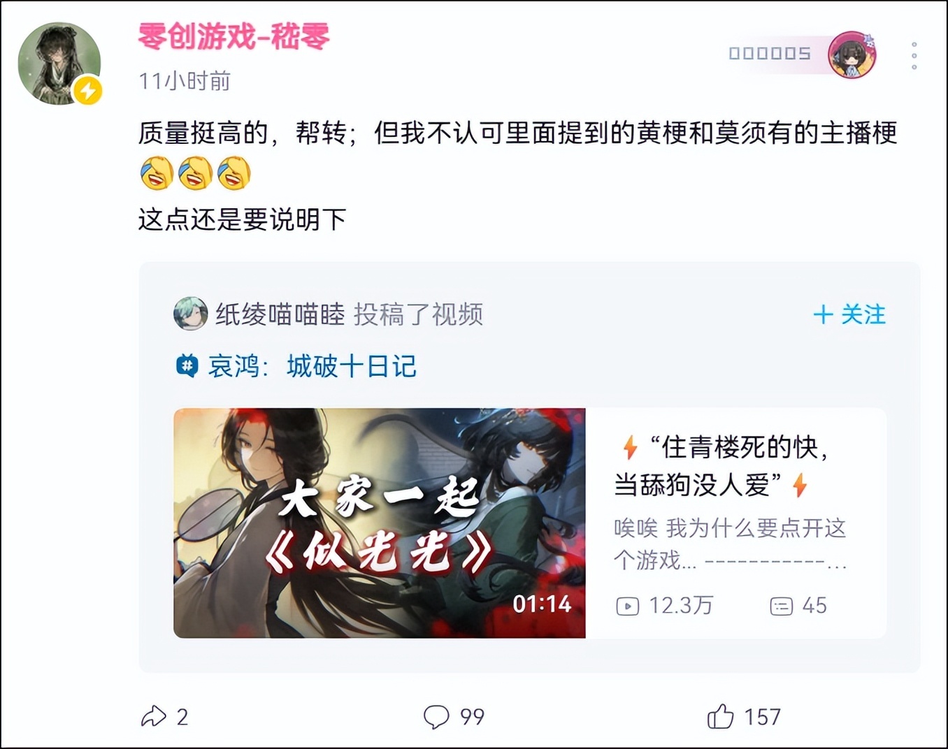This screenshot has width=948, height=749.
Task: Click the yellow lightning badge on avatar
Action: coord(88,90)
